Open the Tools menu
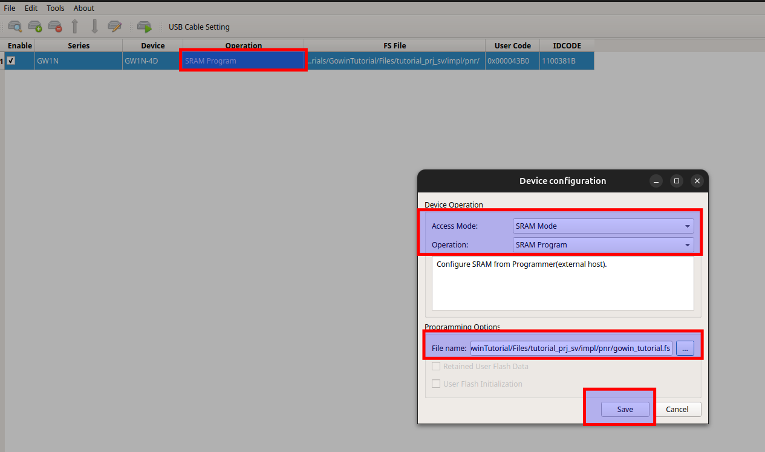The image size is (765, 452). click(x=56, y=8)
